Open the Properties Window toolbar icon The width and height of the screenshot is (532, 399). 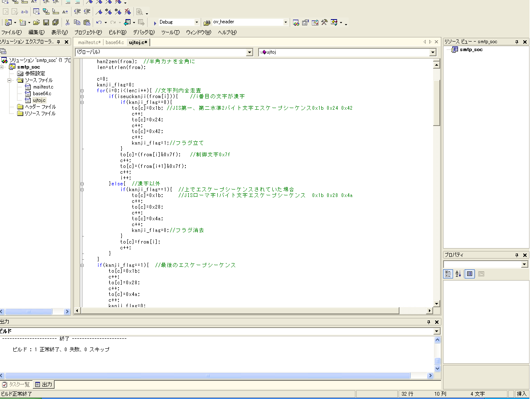coord(305,22)
